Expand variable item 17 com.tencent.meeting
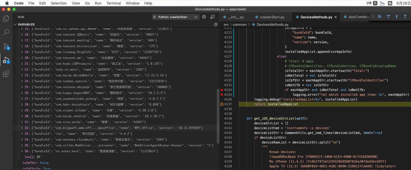 (x=22, y=40)
